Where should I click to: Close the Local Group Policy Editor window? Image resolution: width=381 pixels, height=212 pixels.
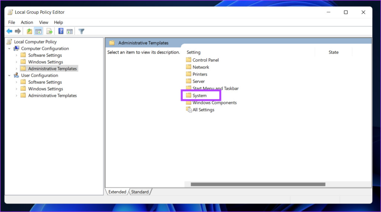363,12
